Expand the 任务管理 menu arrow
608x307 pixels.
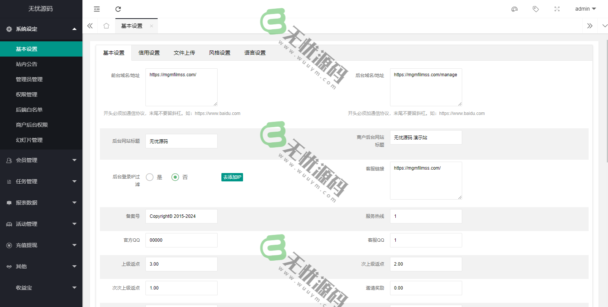click(x=74, y=181)
